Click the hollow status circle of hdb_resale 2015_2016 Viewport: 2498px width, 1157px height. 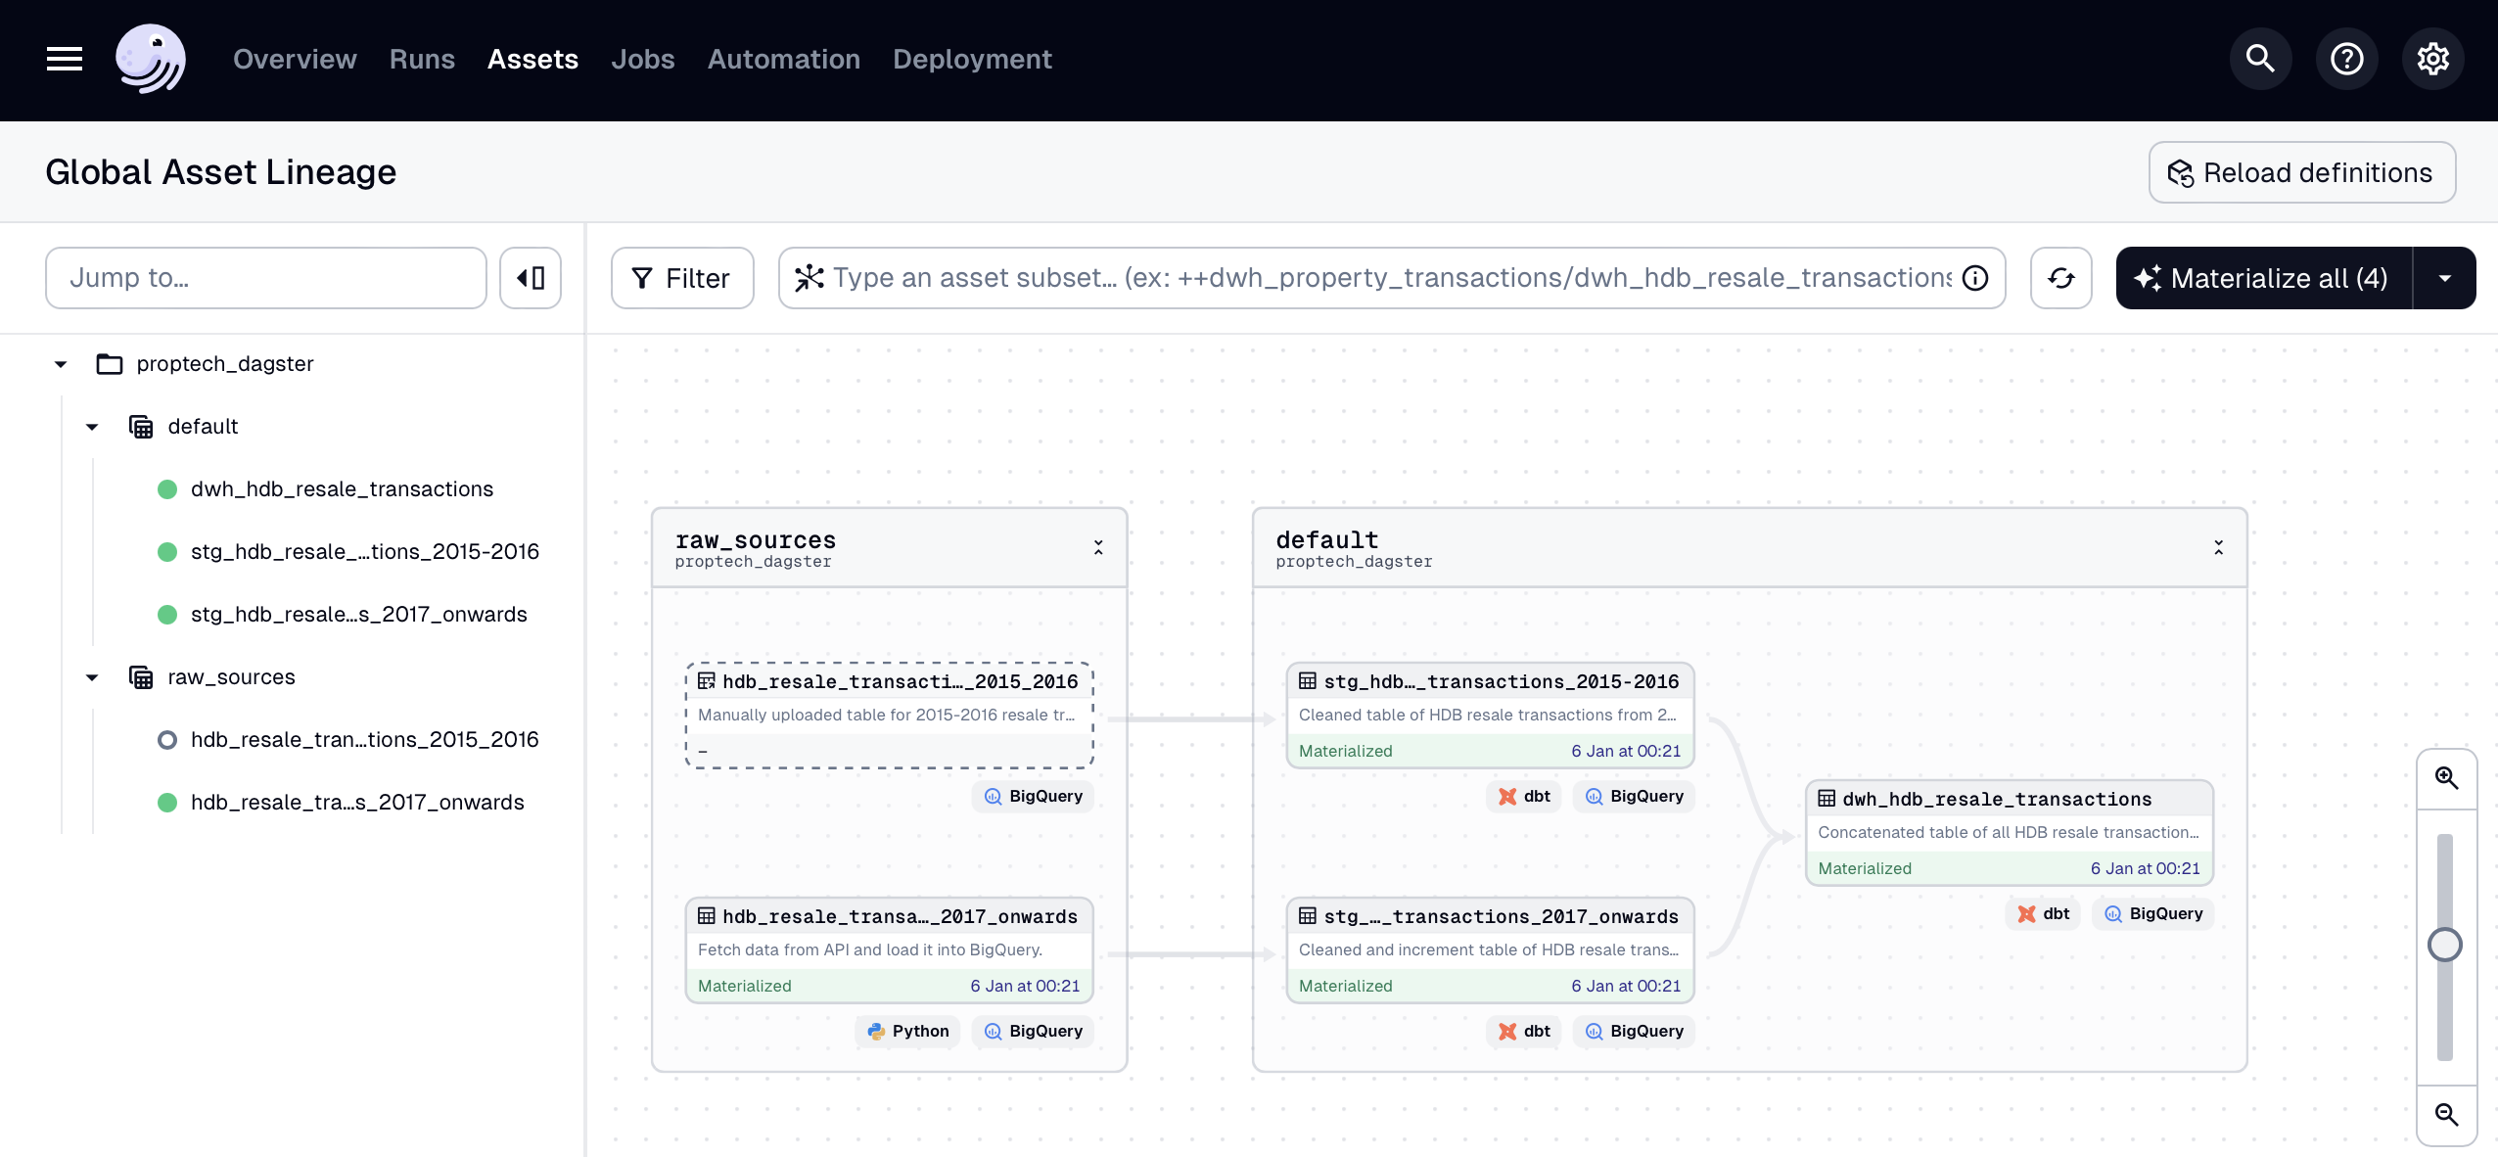pos(167,740)
